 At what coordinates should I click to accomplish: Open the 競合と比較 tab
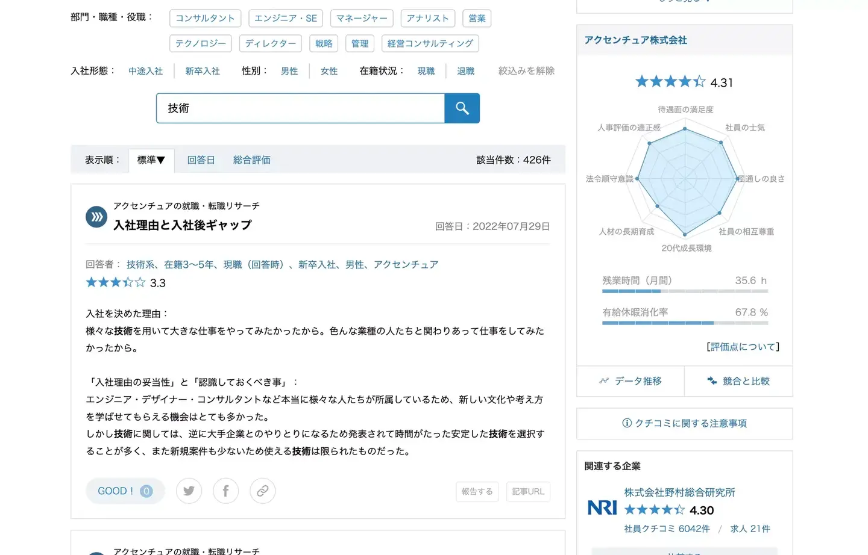click(x=738, y=381)
